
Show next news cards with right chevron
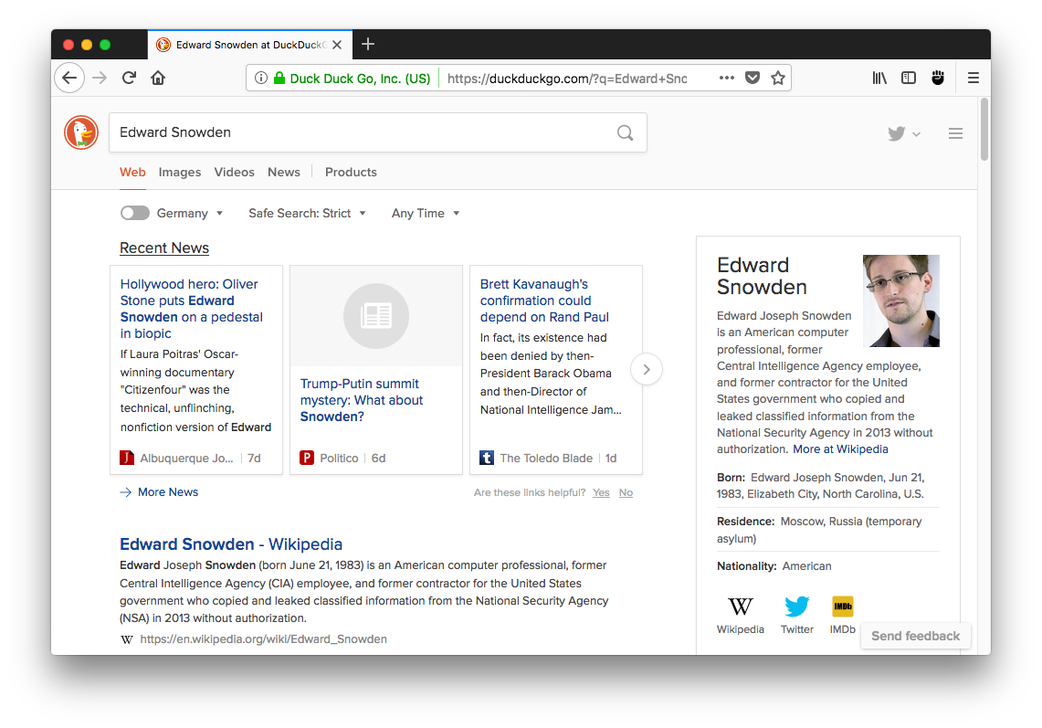[x=647, y=369]
